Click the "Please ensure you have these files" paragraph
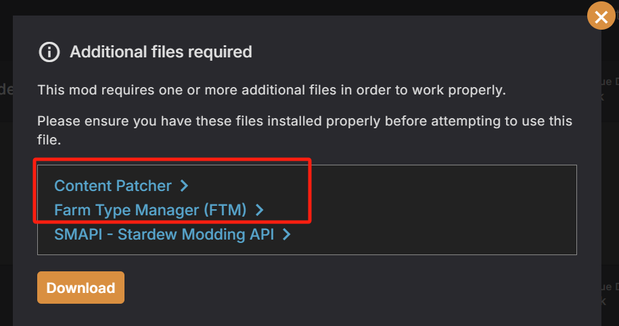This screenshot has height=326, width=619. pyautogui.click(x=304, y=130)
